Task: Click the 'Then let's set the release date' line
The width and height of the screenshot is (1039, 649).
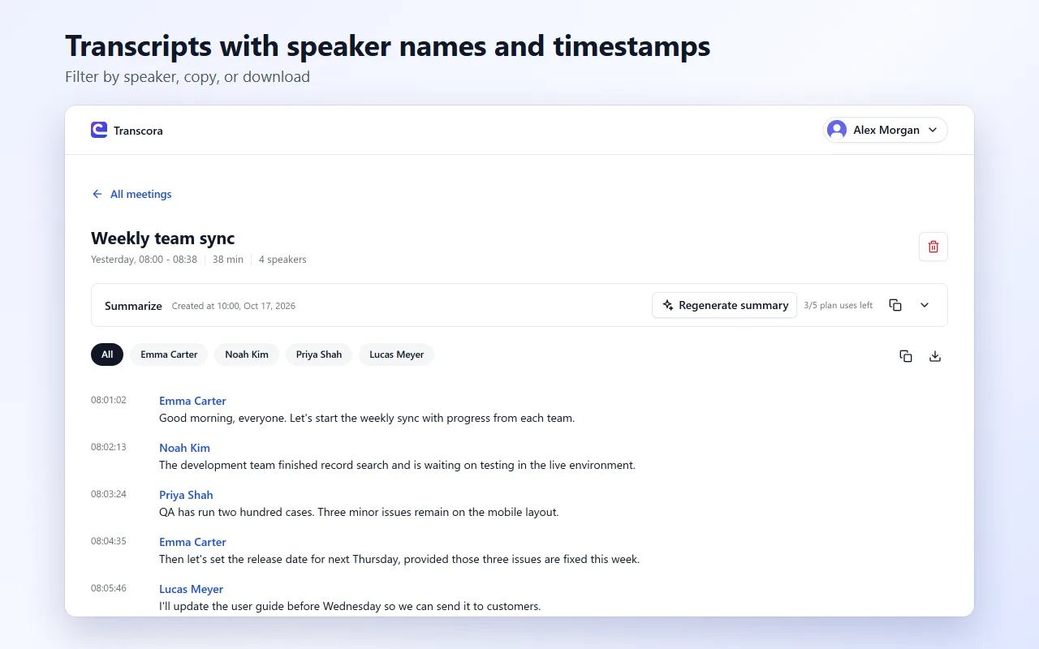Action: 399,560
